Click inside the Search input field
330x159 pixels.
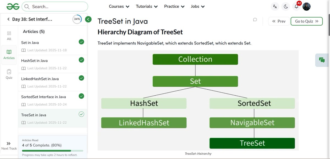tap(55, 6)
